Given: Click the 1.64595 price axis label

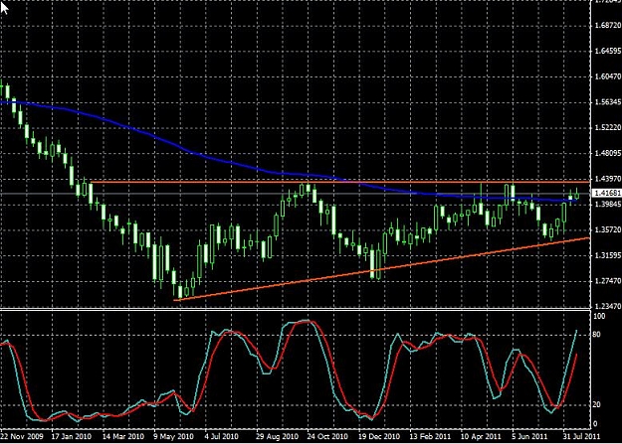Looking at the screenshot, I should (x=608, y=51).
